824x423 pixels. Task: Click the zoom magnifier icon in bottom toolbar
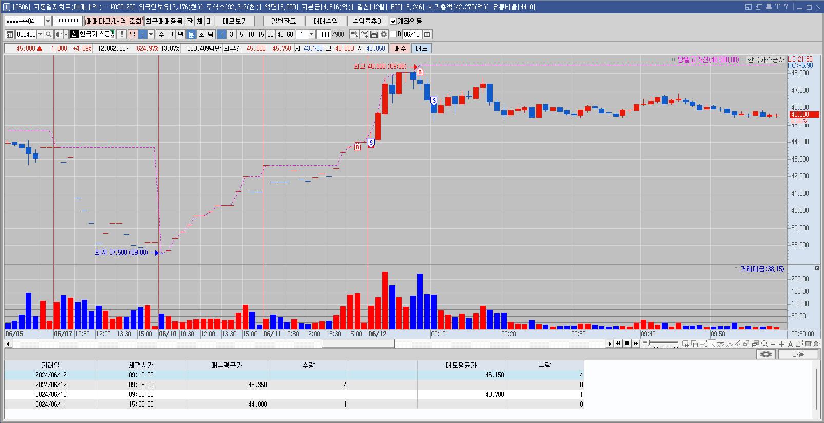tap(764, 344)
